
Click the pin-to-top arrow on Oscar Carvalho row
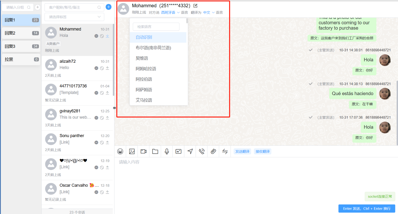tap(107, 192)
